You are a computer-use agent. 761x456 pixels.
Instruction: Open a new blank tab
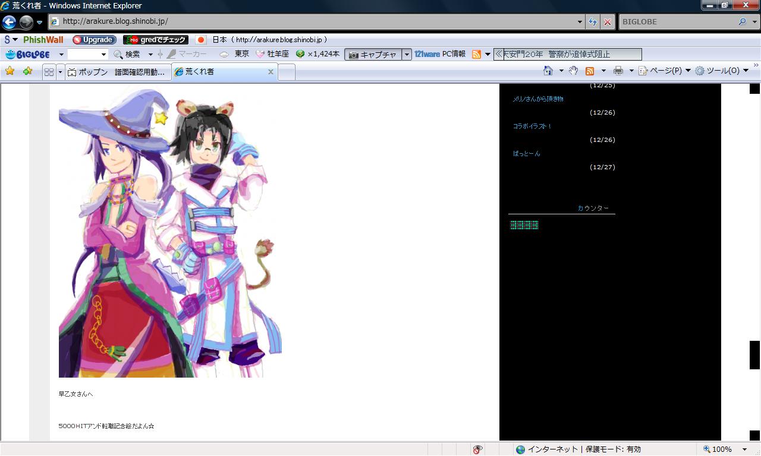pyautogui.click(x=287, y=72)
